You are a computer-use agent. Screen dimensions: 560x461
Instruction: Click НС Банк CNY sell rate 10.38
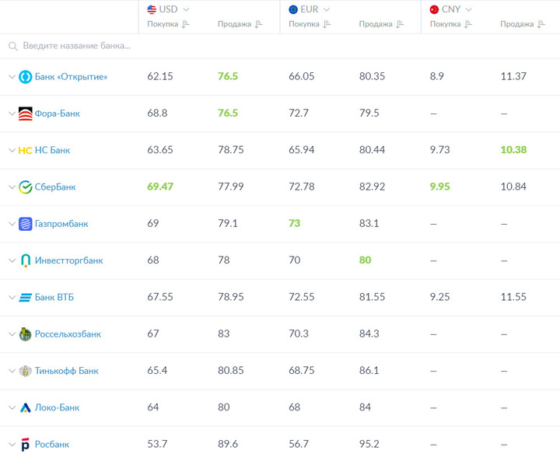click(513, 150)
